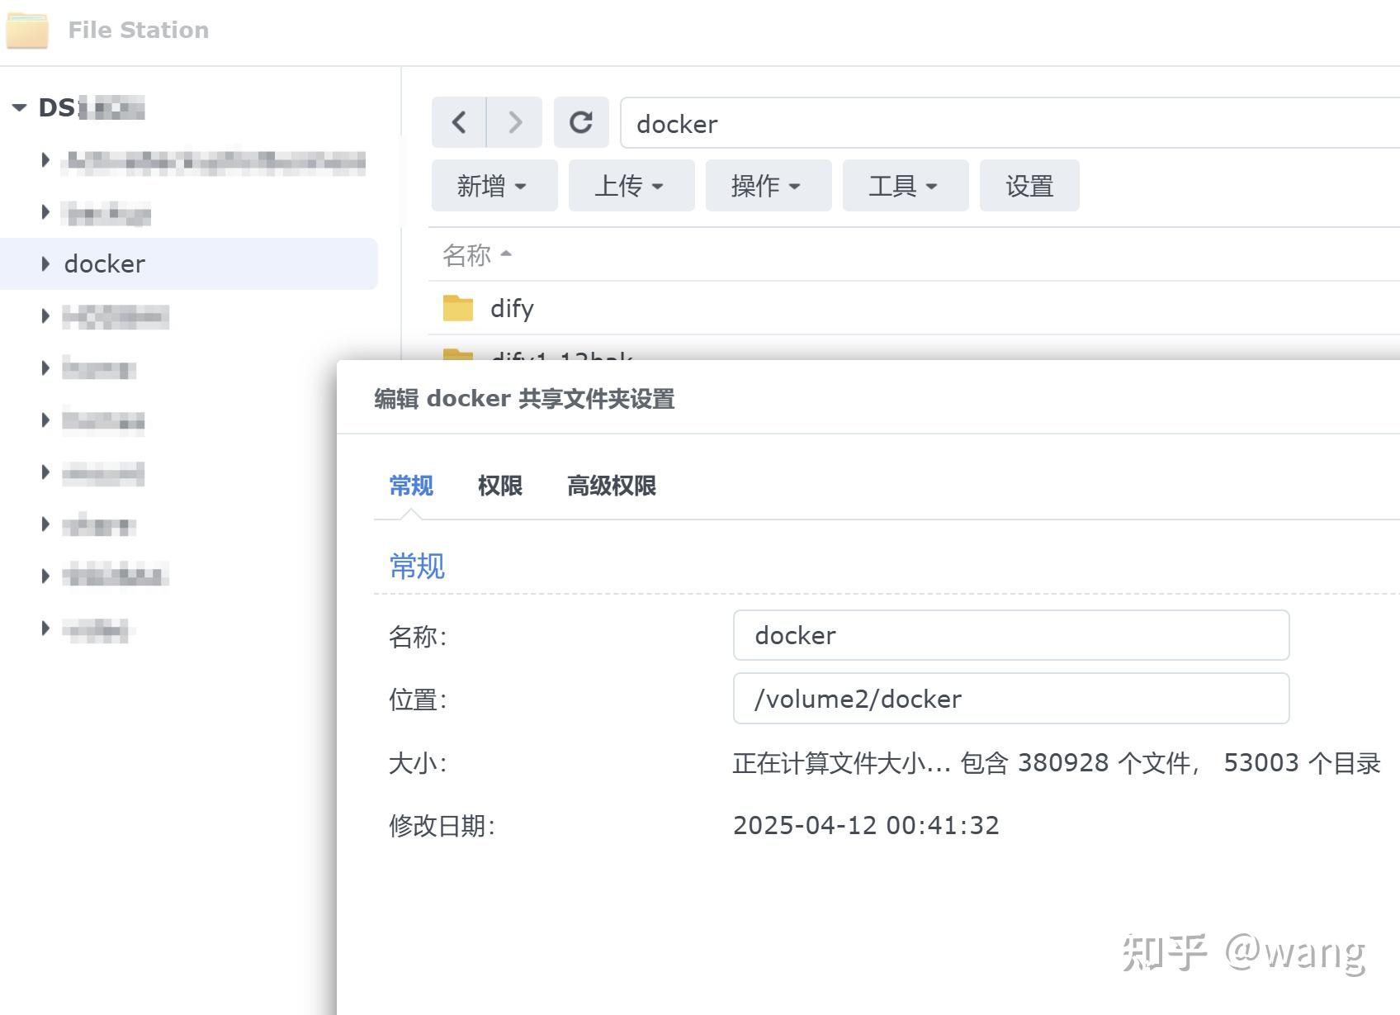Click the 位置 field showing /volume2/docker
1400x1015 pixels.
click(1010, 699)
